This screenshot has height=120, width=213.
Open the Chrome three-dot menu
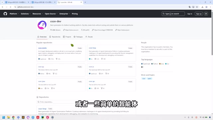(210, 7)
